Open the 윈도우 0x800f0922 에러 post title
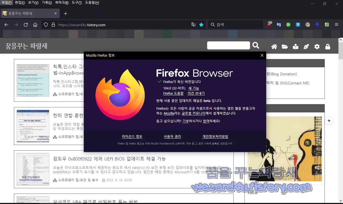The image size is (343, 204). (109, 159)
